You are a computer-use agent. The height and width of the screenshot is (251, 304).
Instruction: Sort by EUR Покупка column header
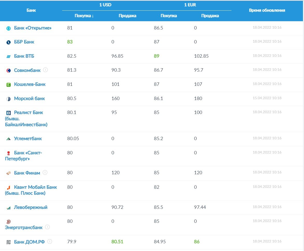pos(169,16)
